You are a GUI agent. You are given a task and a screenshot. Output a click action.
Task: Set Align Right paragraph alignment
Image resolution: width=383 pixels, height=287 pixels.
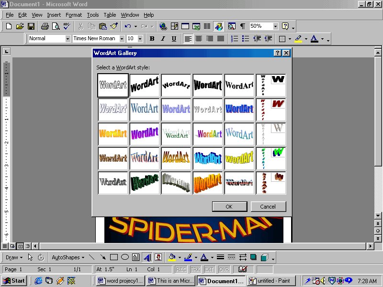(210, 39)
